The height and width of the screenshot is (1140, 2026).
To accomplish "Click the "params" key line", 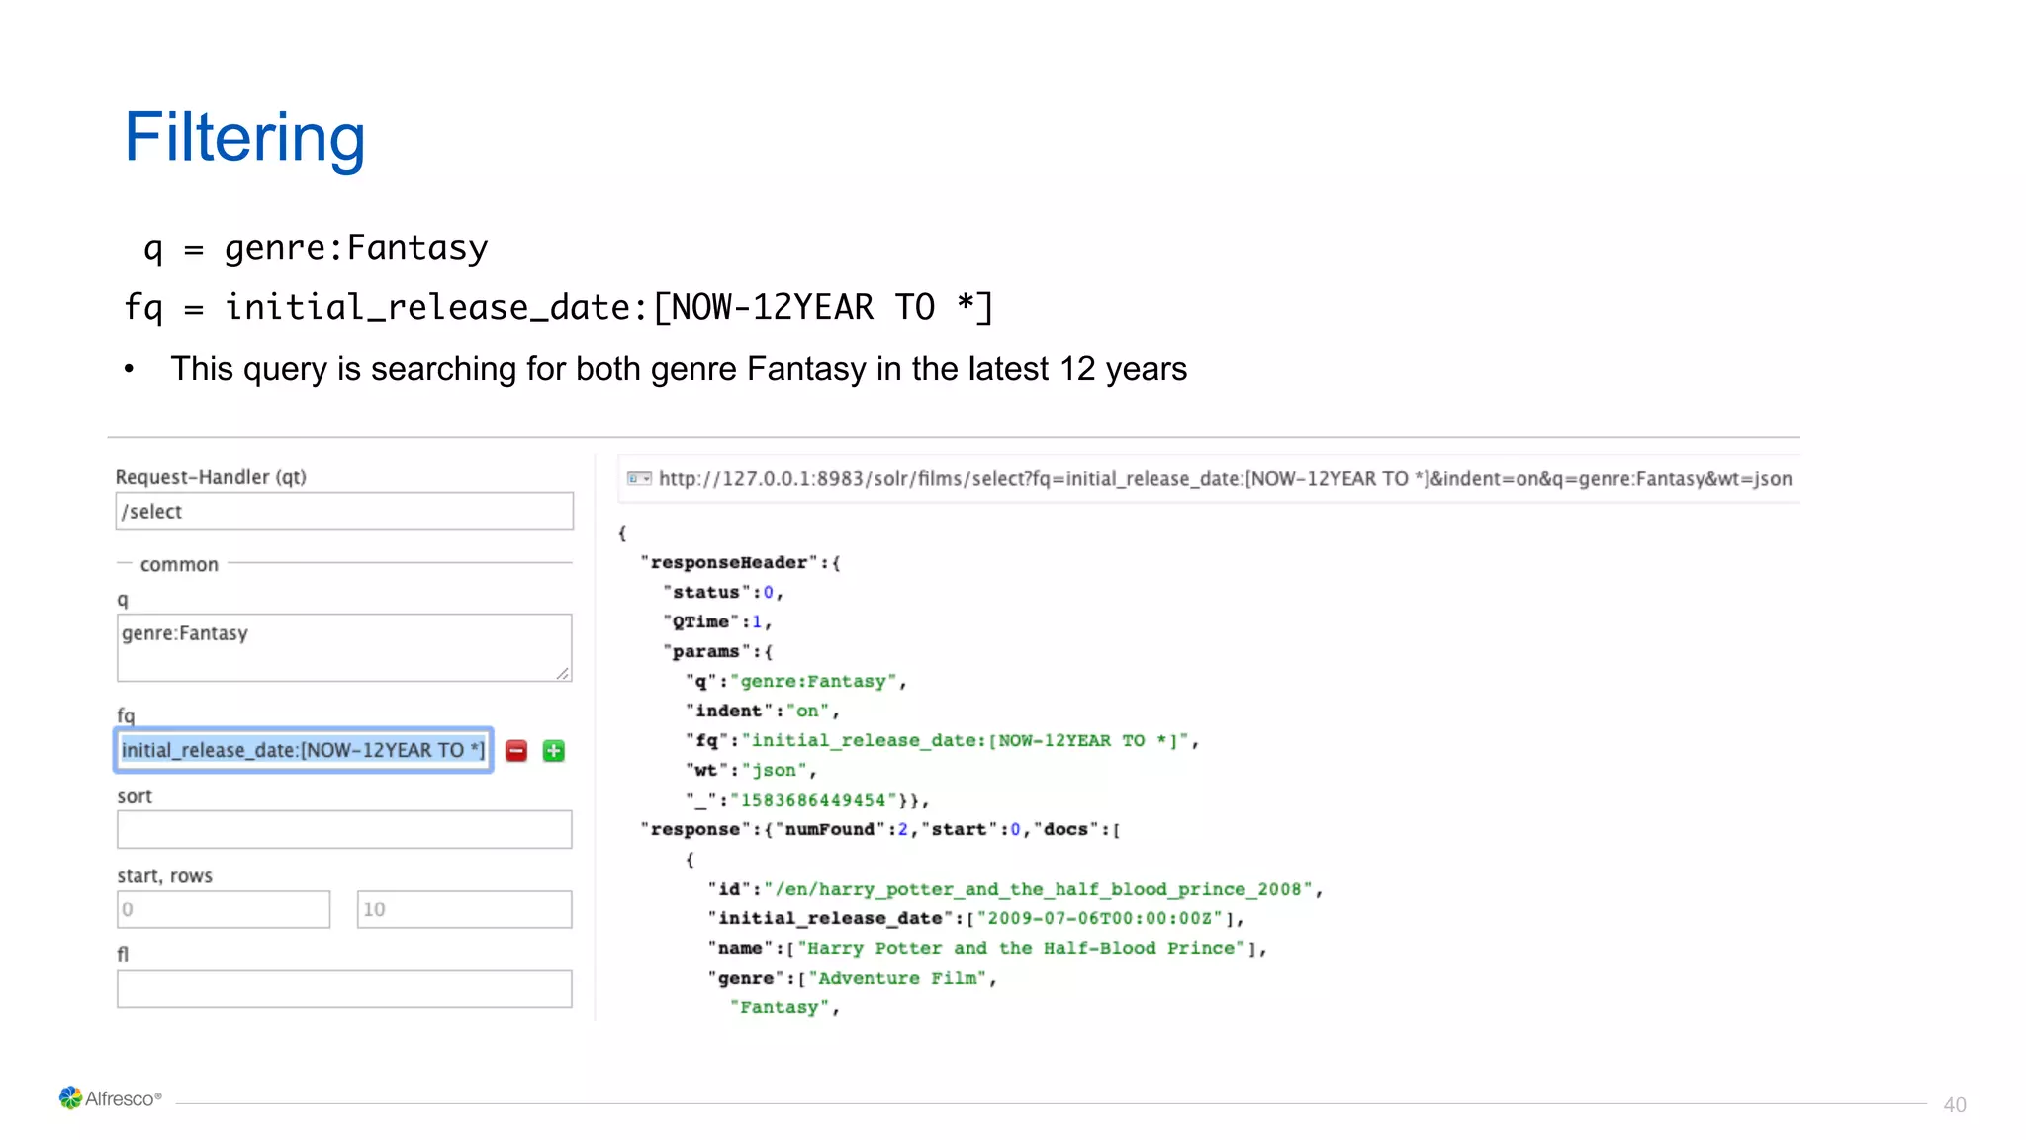I will pos(718,651).
